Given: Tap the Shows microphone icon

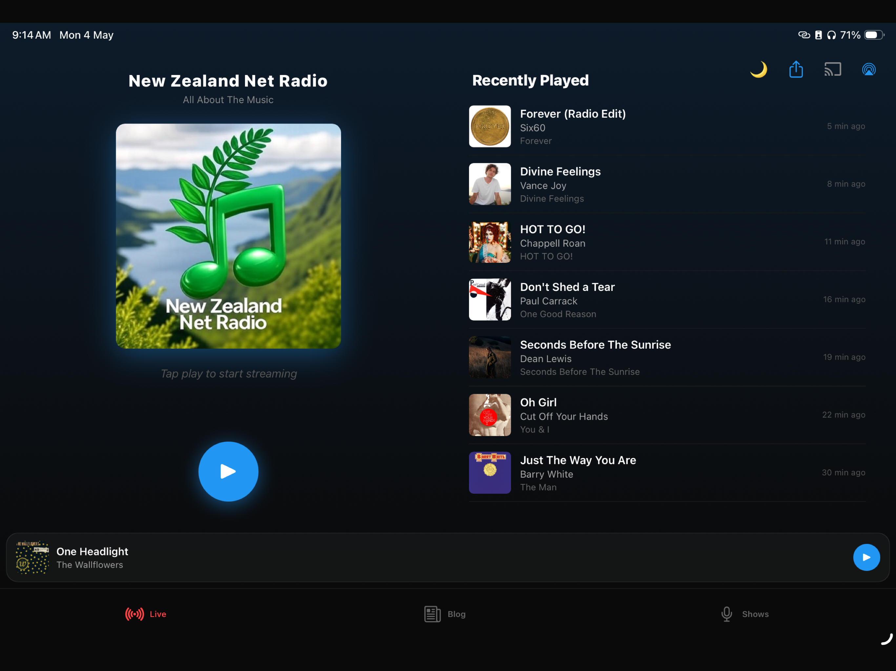Looking at the screenshot, I should tap(727, 614).
